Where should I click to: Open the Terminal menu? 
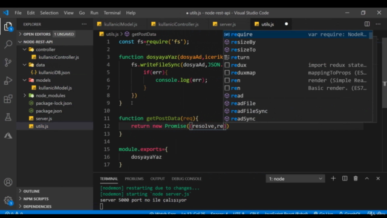tap(112, 13)
